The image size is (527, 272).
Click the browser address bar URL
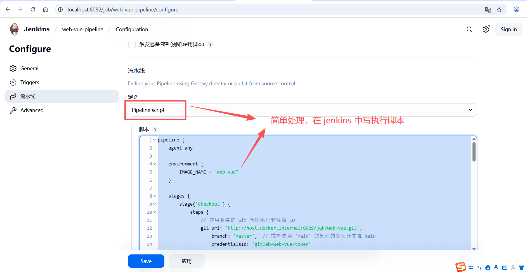tap(123, 9)
